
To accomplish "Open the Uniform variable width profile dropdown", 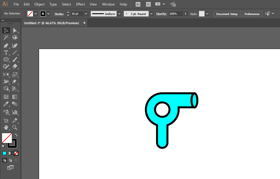I will pyautogui.click(x=119, y=14).
